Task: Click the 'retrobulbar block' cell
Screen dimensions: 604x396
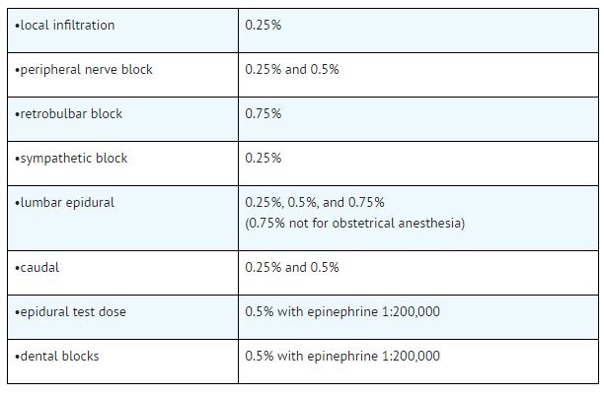Action: tap(71, 114)
